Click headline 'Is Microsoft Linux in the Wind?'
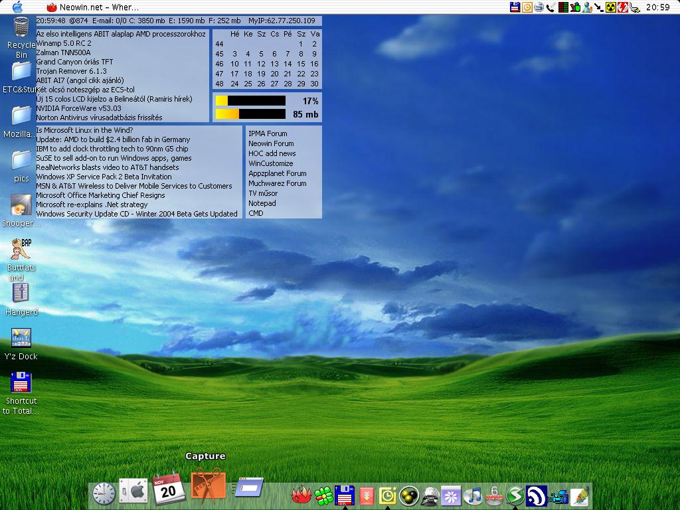Viewport: 680px width, 510px height. [84, 130]
